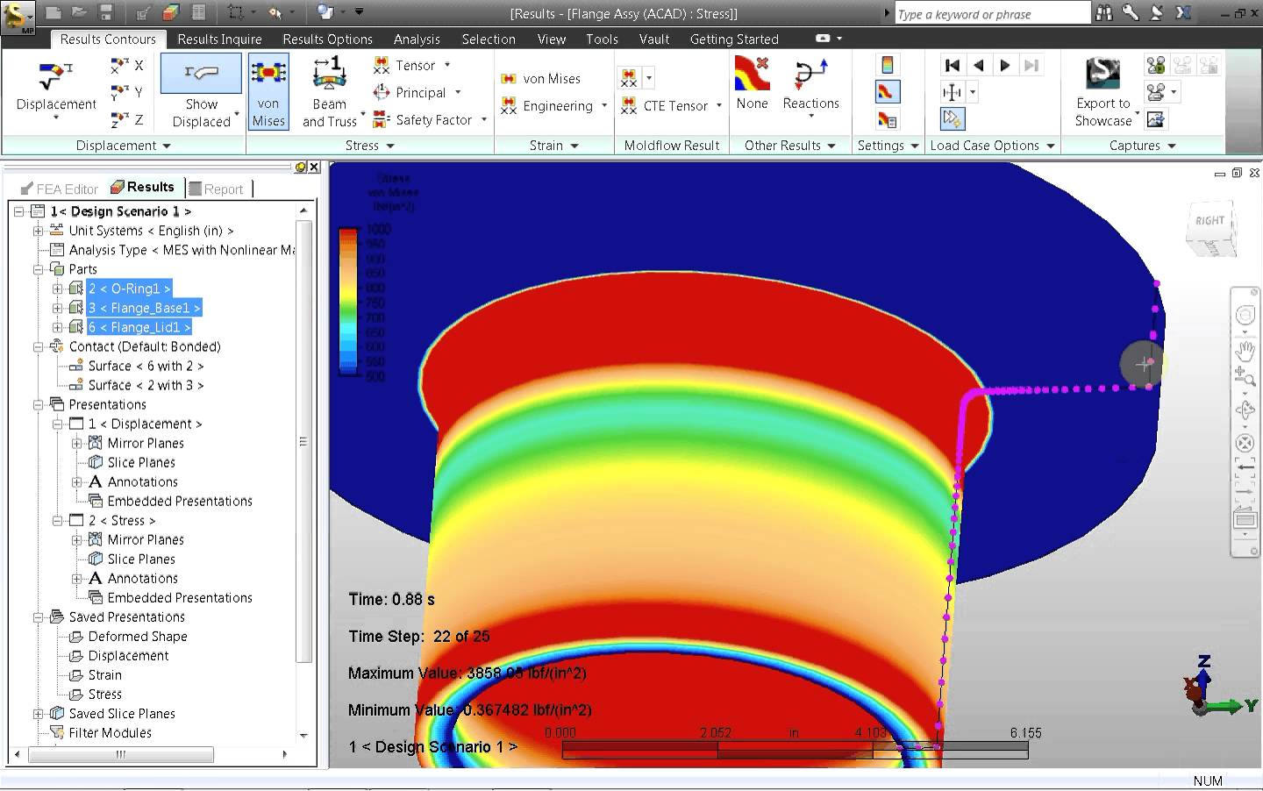Click Export to Showcase icon

[x=1102, y=92]
